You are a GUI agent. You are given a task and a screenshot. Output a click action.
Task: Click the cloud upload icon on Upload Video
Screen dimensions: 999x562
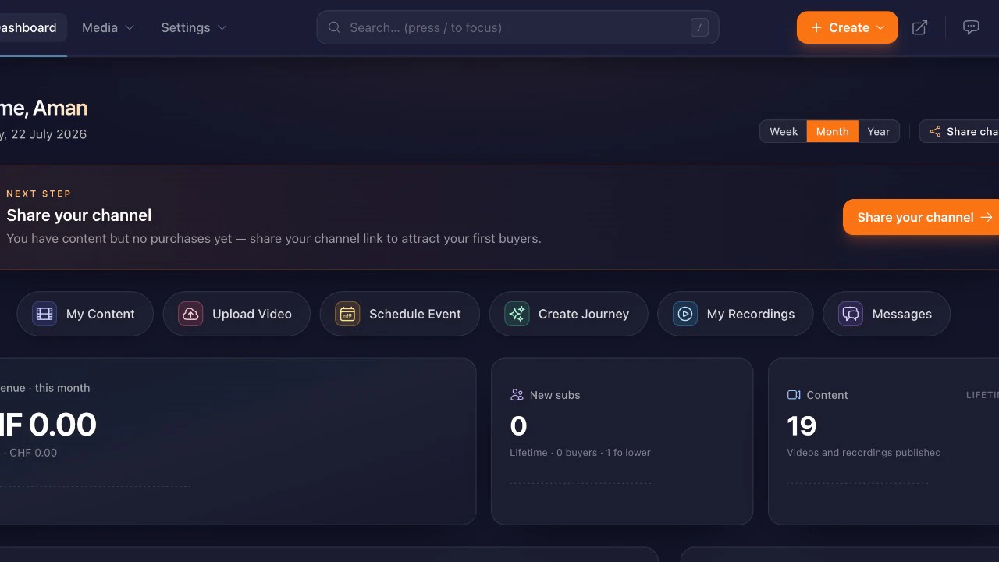(190, 314)
